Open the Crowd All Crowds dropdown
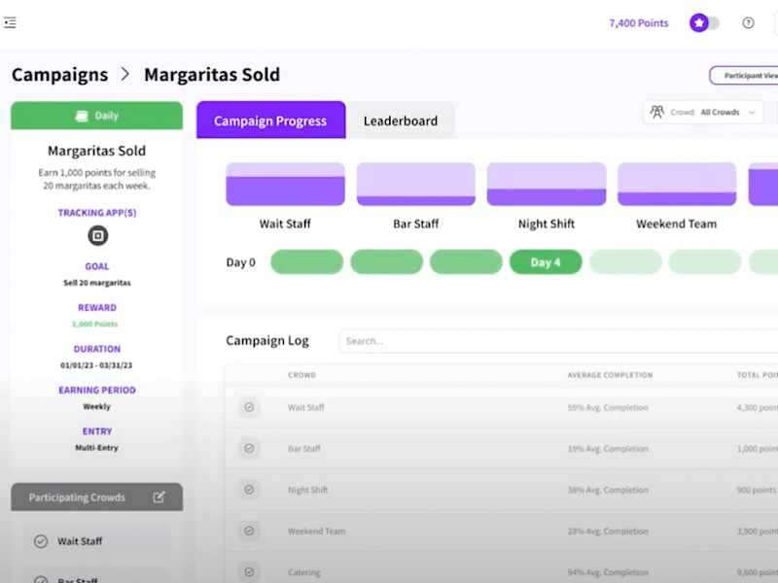 (703, 112)
